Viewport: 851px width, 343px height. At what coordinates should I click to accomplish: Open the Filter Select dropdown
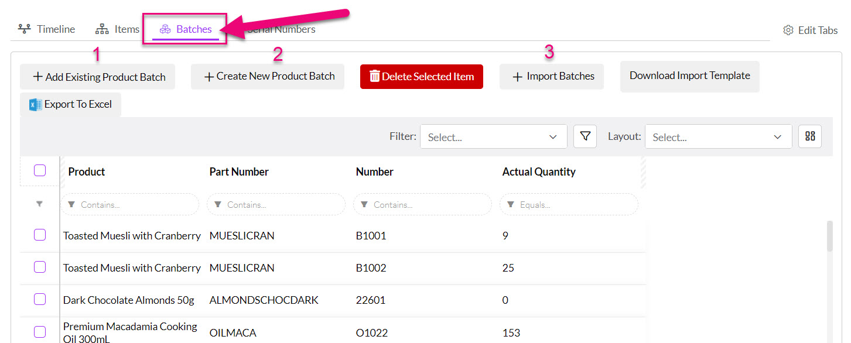pyautogui.click(x=493, y=136)
